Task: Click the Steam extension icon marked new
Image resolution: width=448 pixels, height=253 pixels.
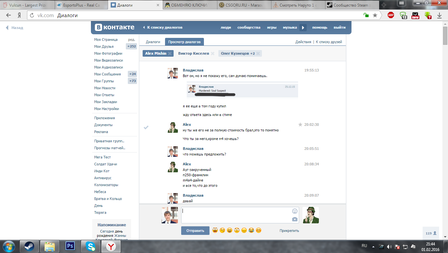Action: coord(415,15)
